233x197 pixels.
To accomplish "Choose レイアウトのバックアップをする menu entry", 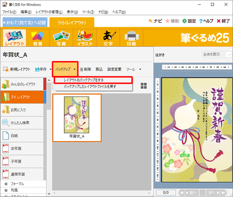I will click(93, 80).
